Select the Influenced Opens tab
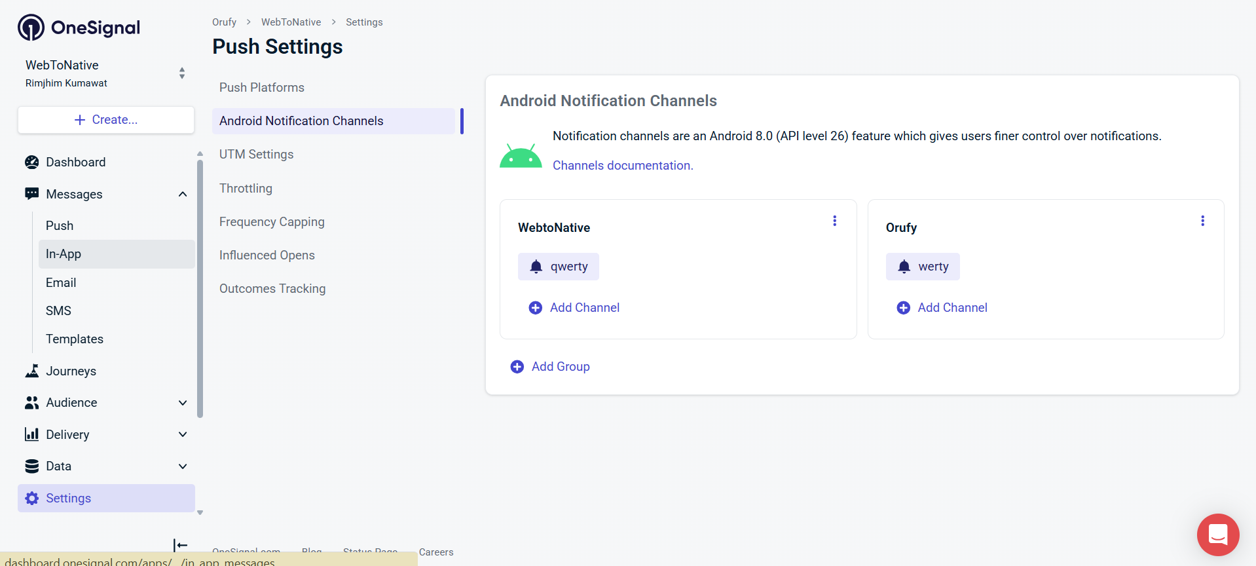This screenshot has width=1256, height=566. pos(333,255)
